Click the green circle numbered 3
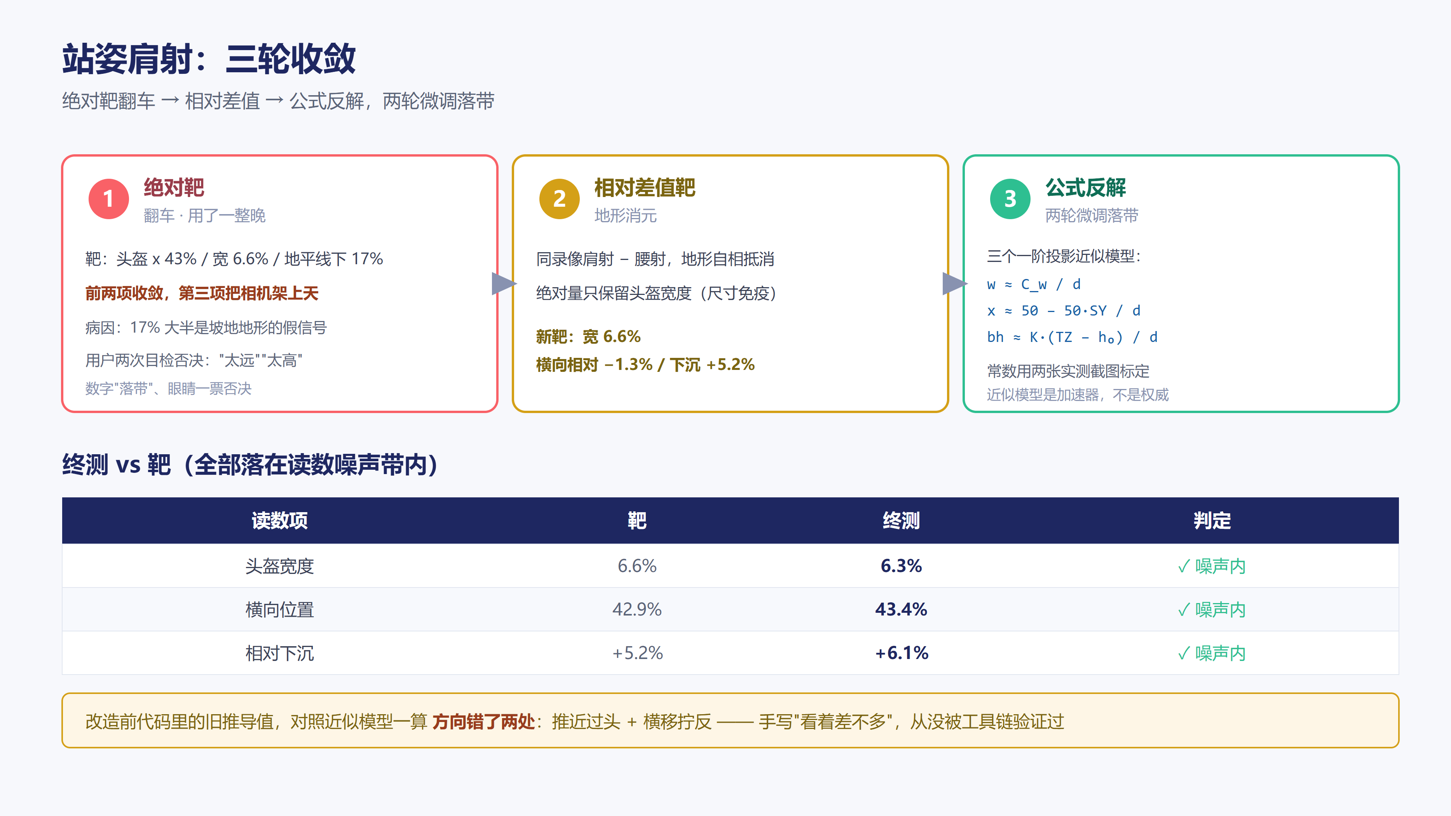The image size is (1451, 816). (x=1010, y=199)
